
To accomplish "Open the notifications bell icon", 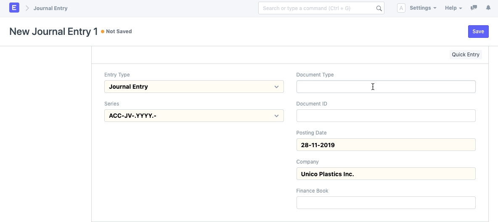I will 488,8.
